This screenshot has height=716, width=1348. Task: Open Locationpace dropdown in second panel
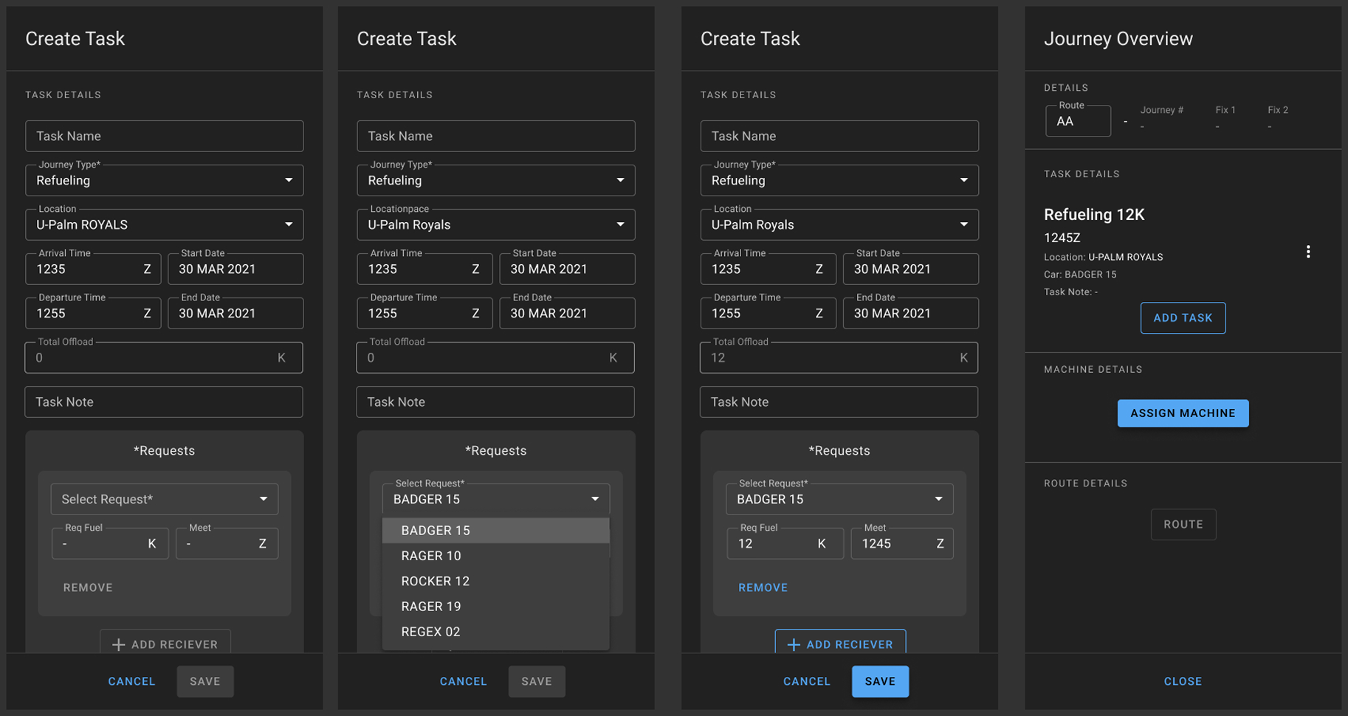tap(496, 224)
